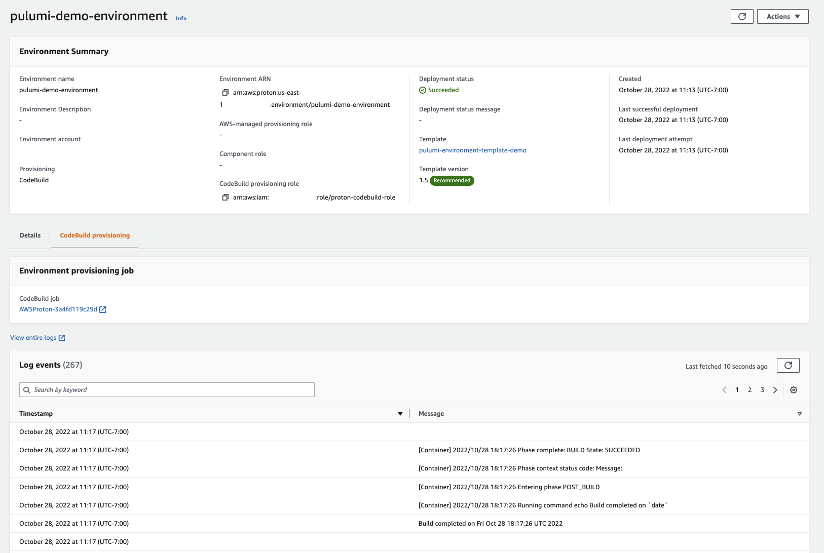Click the Environment provisioning job heading
This screenshot has width=824, height=553.
[x=77, y=271]
